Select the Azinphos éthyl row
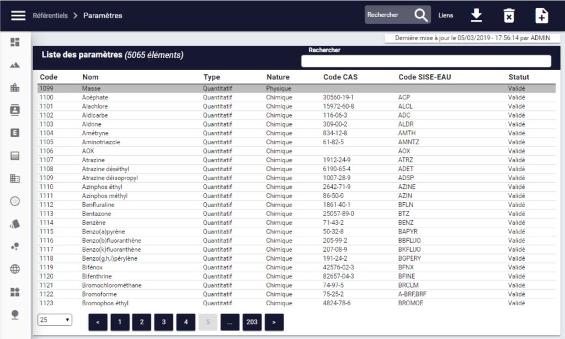 296,187
